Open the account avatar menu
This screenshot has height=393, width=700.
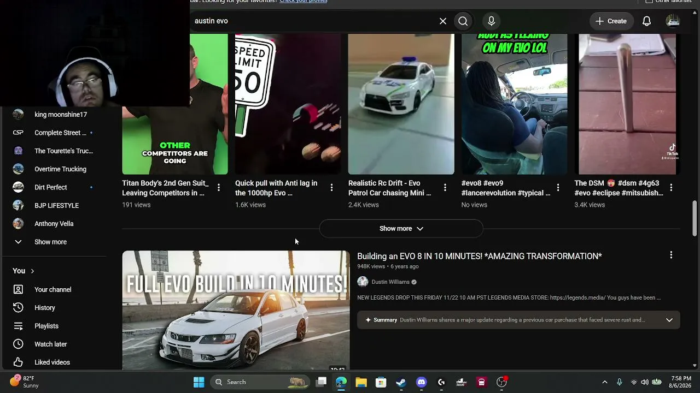coord(673,21)
